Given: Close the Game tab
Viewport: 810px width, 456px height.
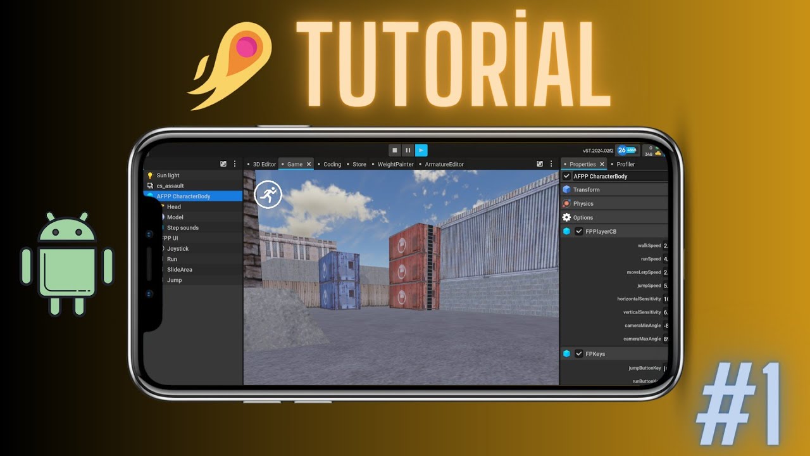Looking at the screenshot, I should [309, 164].
